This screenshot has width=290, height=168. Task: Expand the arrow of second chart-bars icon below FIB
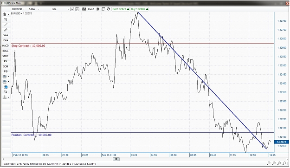8,82
